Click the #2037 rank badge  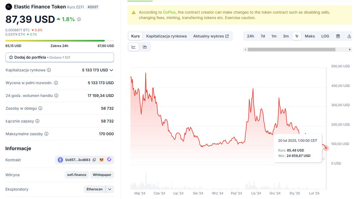[93, 7]
